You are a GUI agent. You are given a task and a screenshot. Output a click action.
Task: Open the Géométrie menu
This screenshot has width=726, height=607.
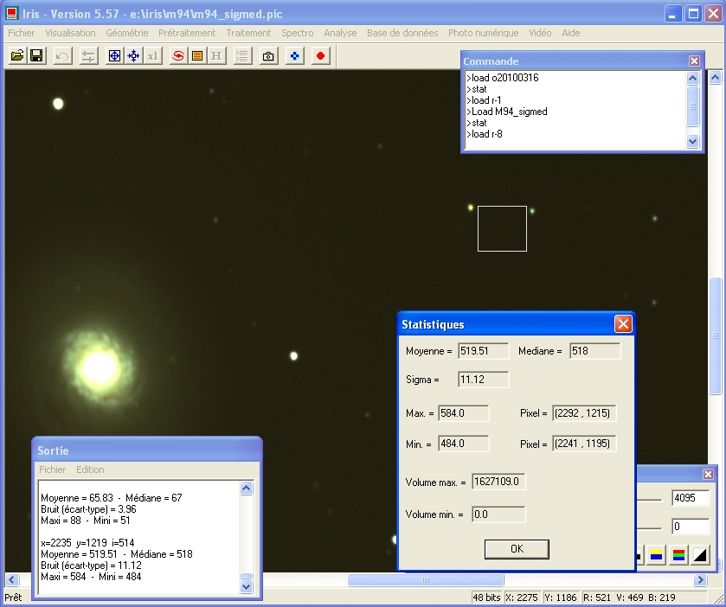(127, 33)
